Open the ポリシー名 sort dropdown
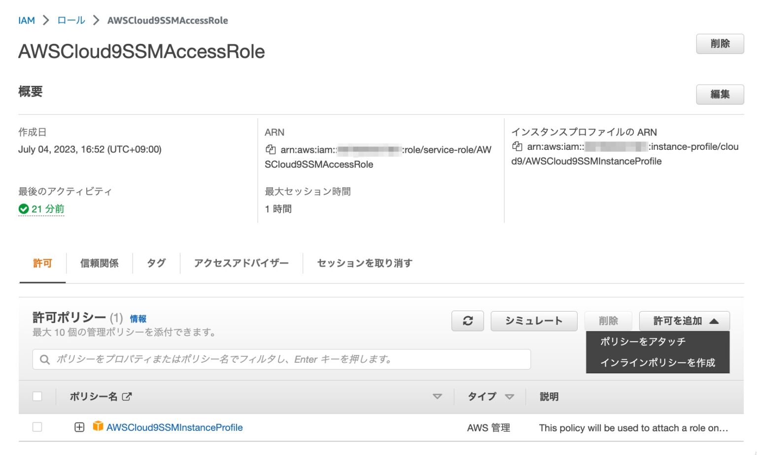757x455 pixels. (436, 396)
